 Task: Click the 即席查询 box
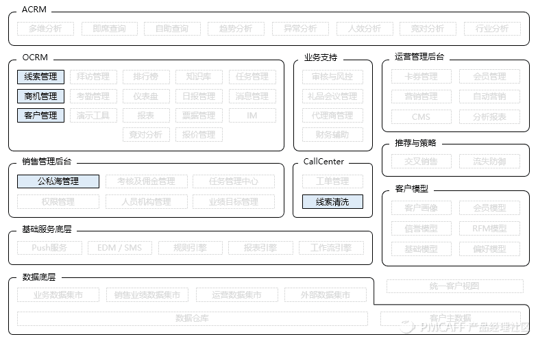pos(110,29)
